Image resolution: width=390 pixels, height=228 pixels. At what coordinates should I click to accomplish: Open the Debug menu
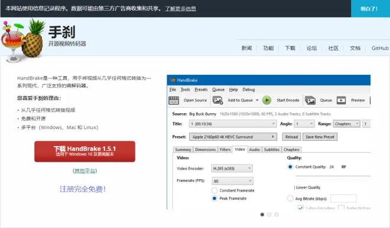tap(248, 90)
